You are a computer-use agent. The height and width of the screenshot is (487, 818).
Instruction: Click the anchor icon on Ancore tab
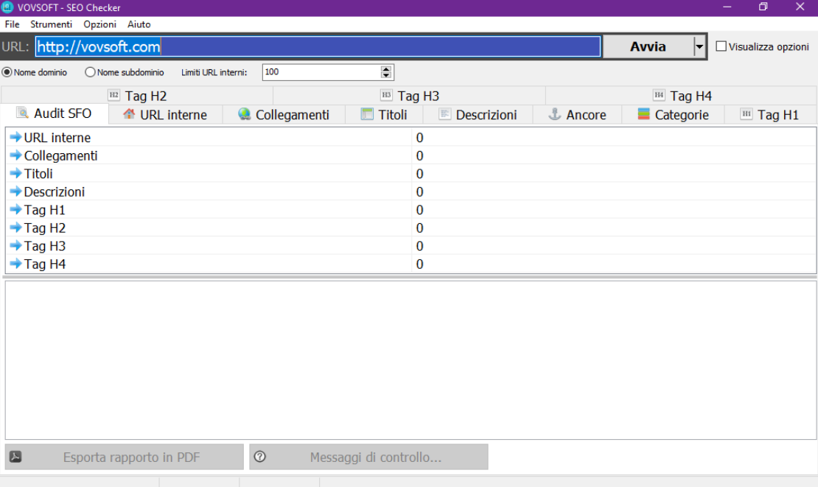555,114
